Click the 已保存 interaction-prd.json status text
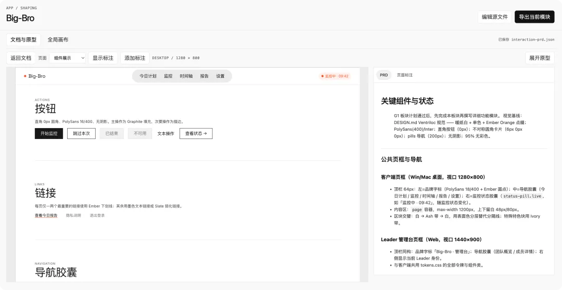The width and height of the screenshot is (562, 290). [526, 39]
